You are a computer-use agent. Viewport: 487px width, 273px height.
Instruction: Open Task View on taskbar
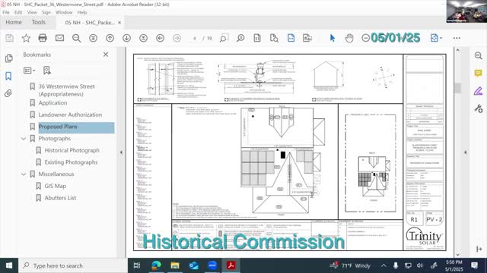(x=137, y=265)
